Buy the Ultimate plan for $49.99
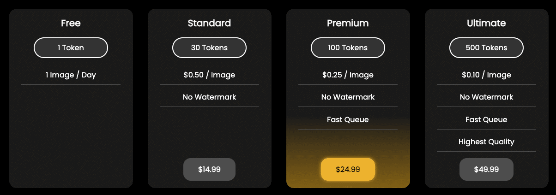 [486, 169]
